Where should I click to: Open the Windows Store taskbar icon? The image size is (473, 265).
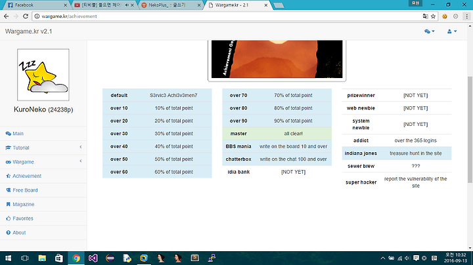(x=59, y=258)
